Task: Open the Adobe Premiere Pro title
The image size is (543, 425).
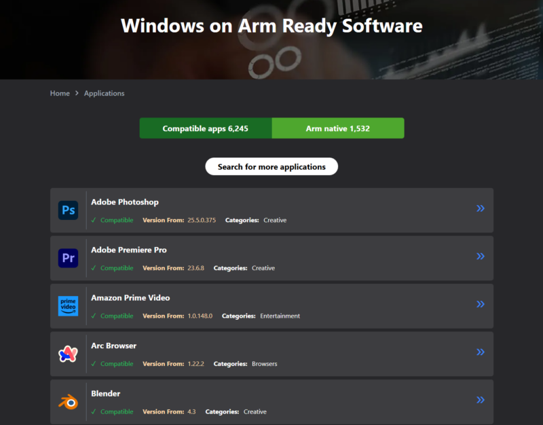Action: (x=129, y=250)
